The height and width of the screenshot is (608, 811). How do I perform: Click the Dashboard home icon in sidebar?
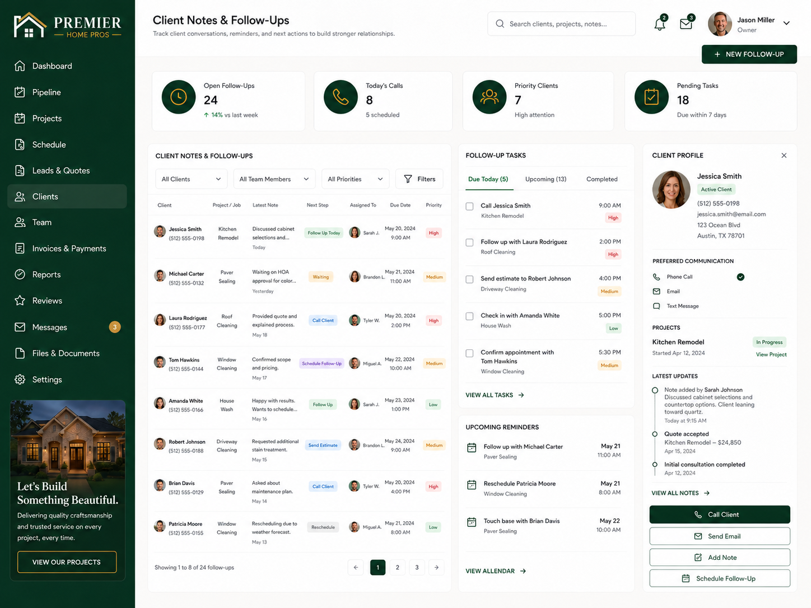(20, 66)
